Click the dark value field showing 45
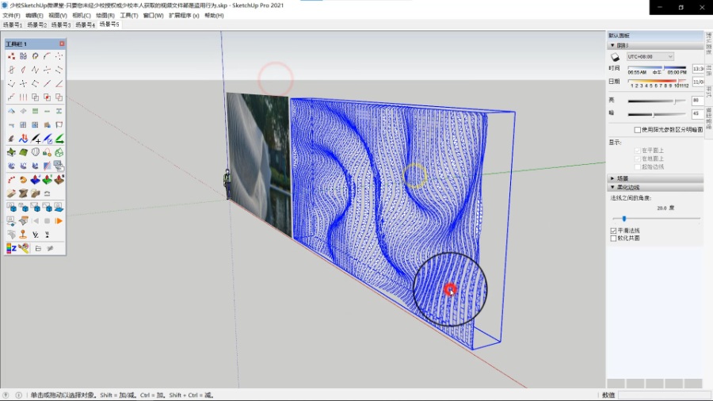Image resolution: width=713 pixels, height=401 pixels. (697, 114)
